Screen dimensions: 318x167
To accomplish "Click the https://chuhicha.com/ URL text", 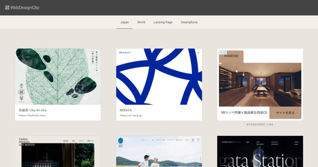I will click(x=32, y=116).
